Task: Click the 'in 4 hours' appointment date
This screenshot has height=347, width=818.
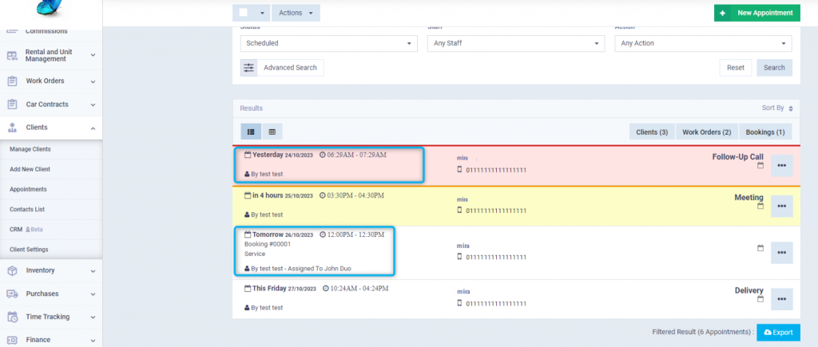Action: click(279, 196)
